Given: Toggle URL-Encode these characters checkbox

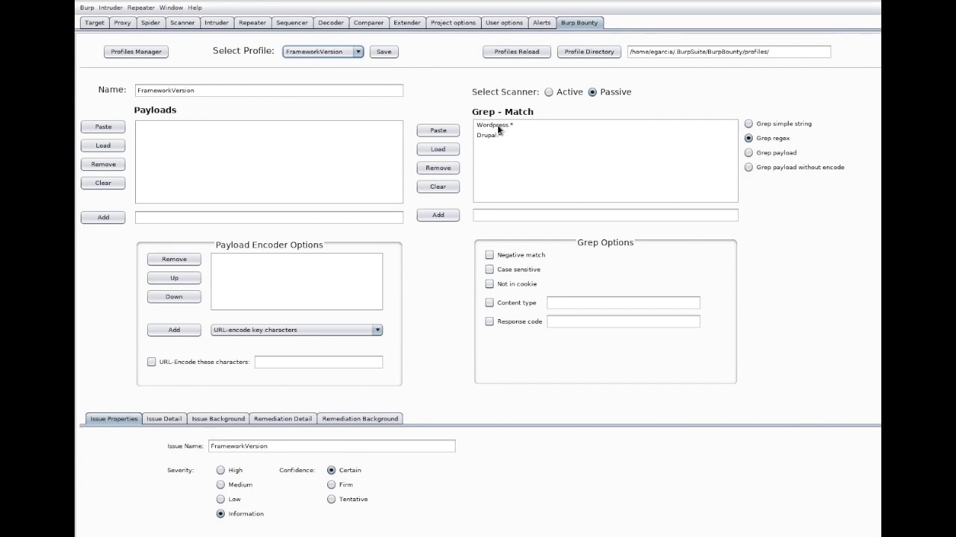Looking at the screenshot, I should (x=152, y=362).
